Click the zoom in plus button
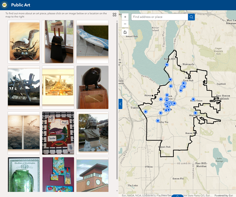The width and height of the screenshot is (236, 197). [x=125, y=17]
